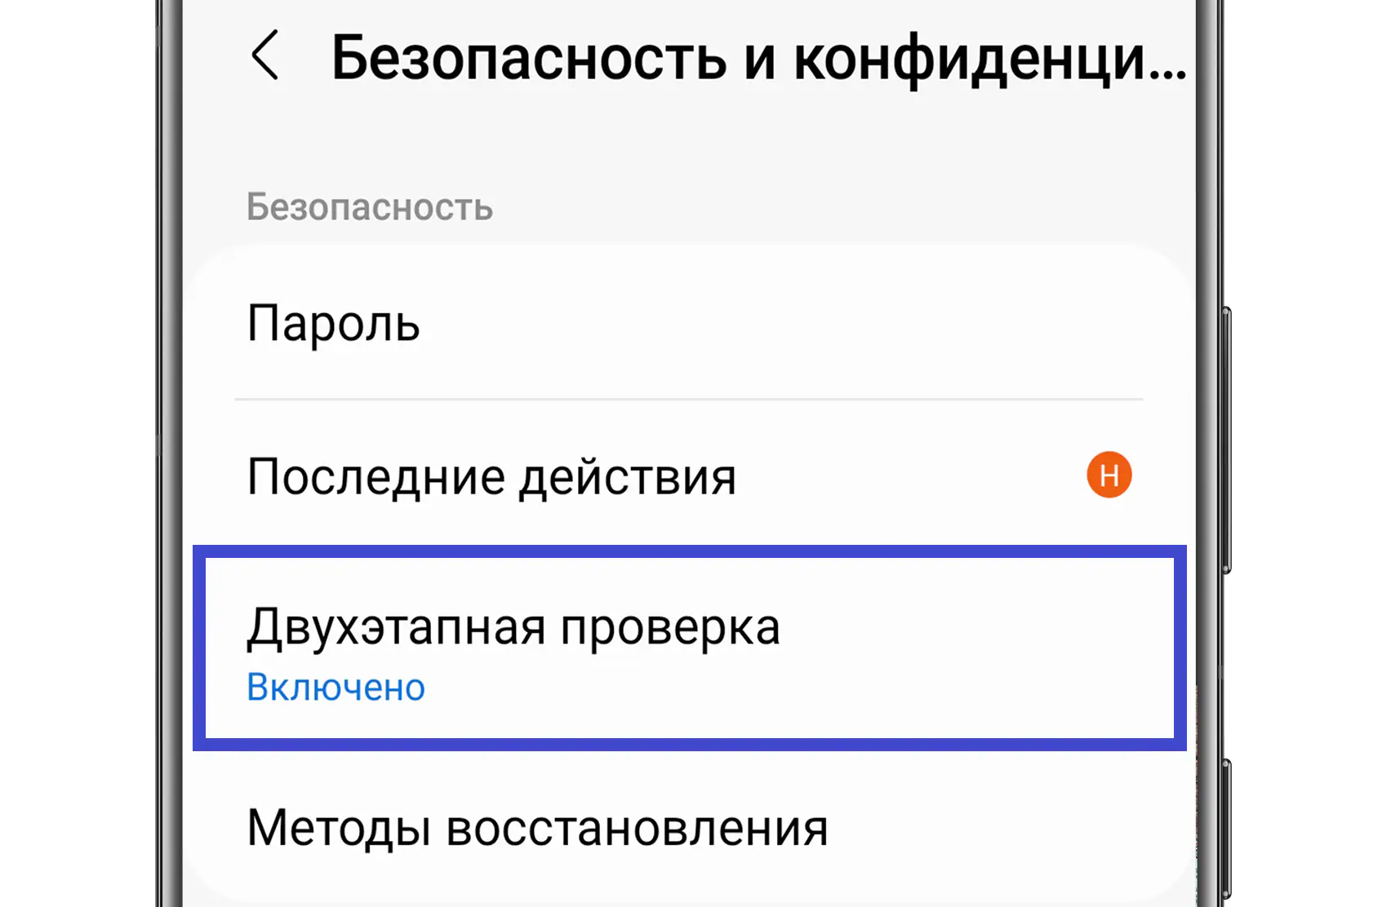Image resolution: width=1391 pixels, height=907 pixels.
Task: Click the word восстановления in bottom row
Action: point(638,829)
